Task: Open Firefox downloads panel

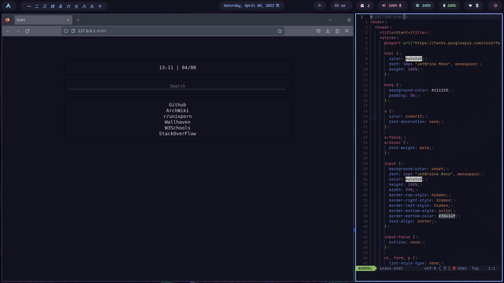Action: [x=328, y=31]
